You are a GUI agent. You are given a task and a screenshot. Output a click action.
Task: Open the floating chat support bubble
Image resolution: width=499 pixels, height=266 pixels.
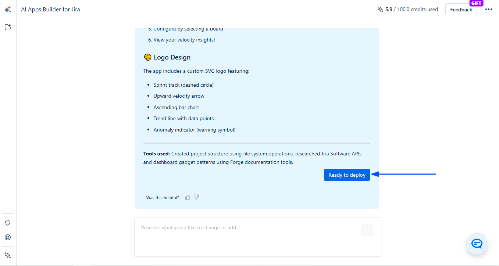pos(477,244)
